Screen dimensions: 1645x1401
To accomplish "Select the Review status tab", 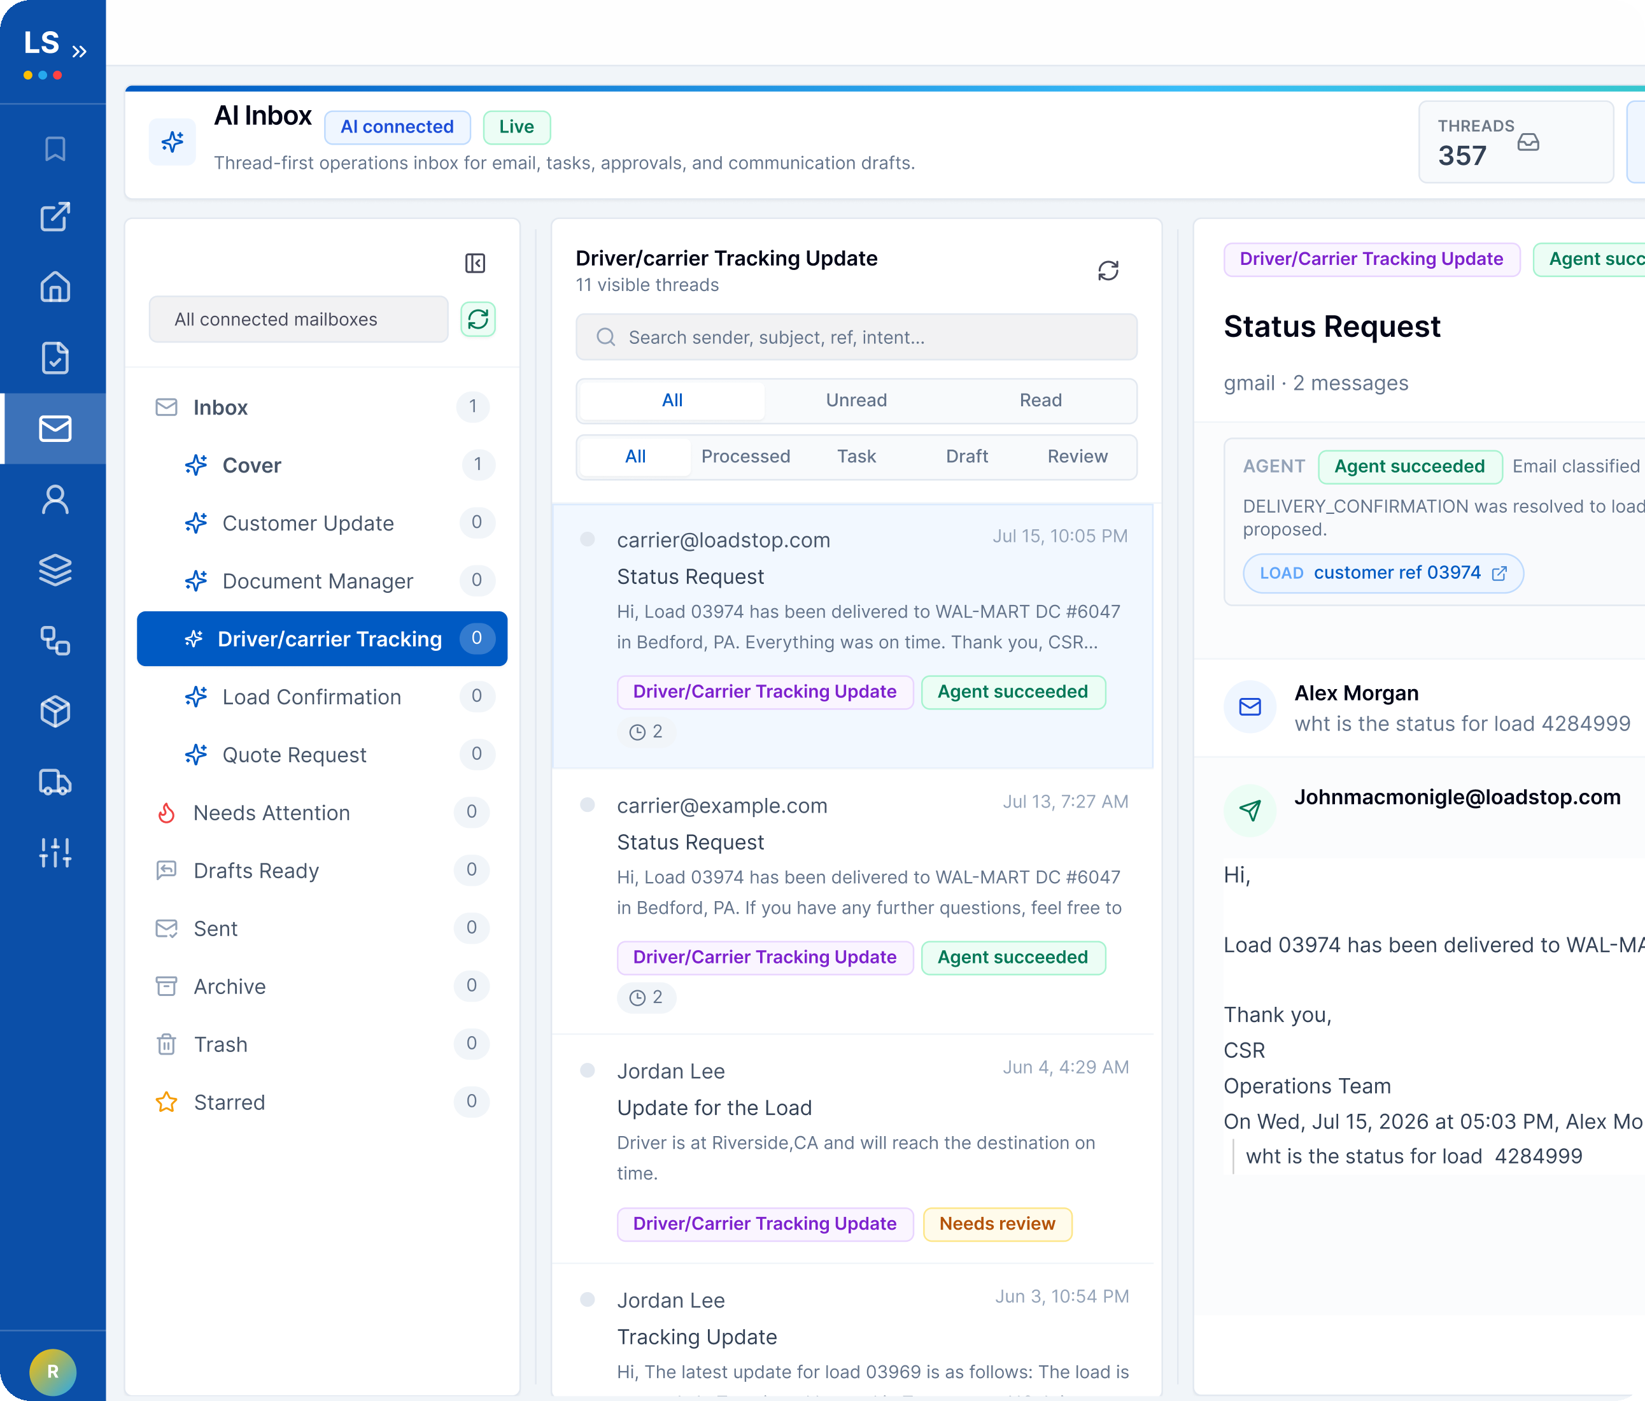I will [x=1077, y=457].
